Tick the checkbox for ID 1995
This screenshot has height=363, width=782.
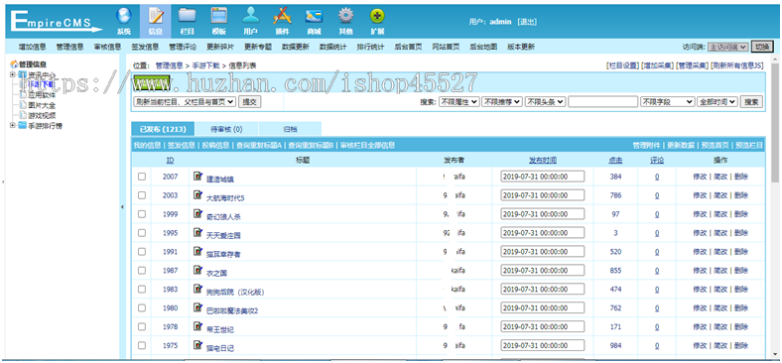pos(142,233)
